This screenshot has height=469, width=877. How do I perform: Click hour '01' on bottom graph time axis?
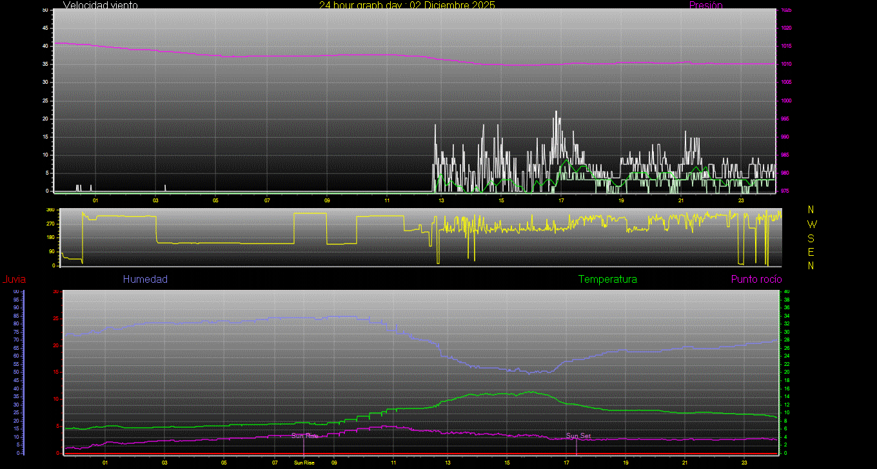[105, 463]
